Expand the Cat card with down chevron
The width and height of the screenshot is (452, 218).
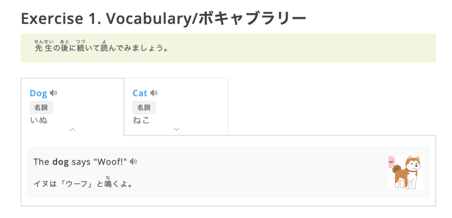tap(176, 129)
